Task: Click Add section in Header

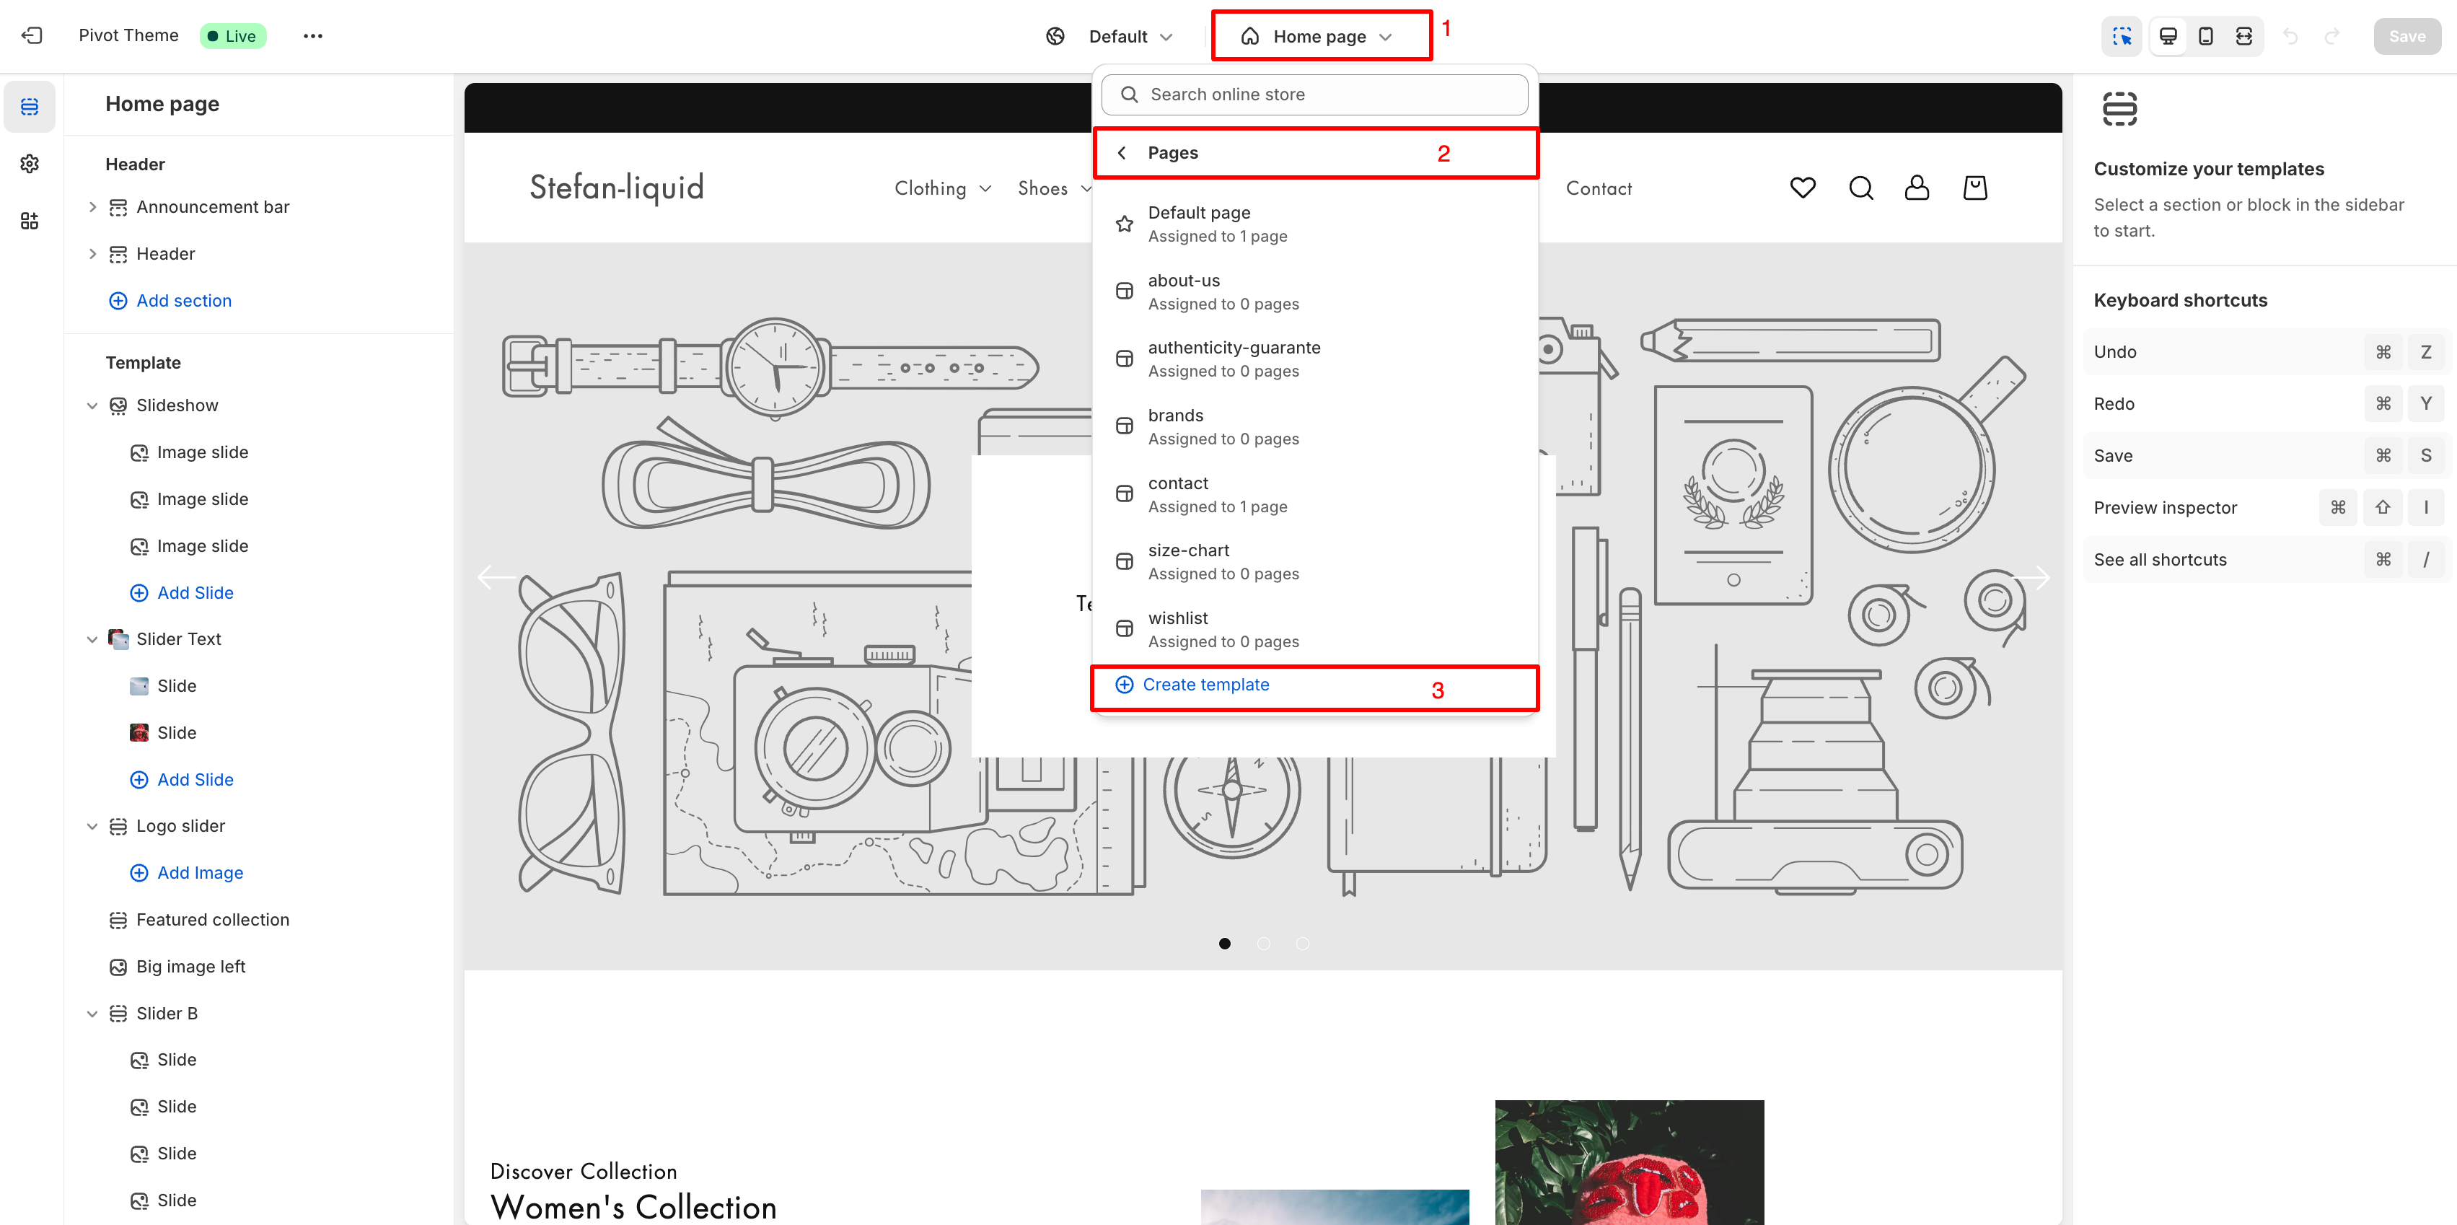Action: [x=183, y=301]
